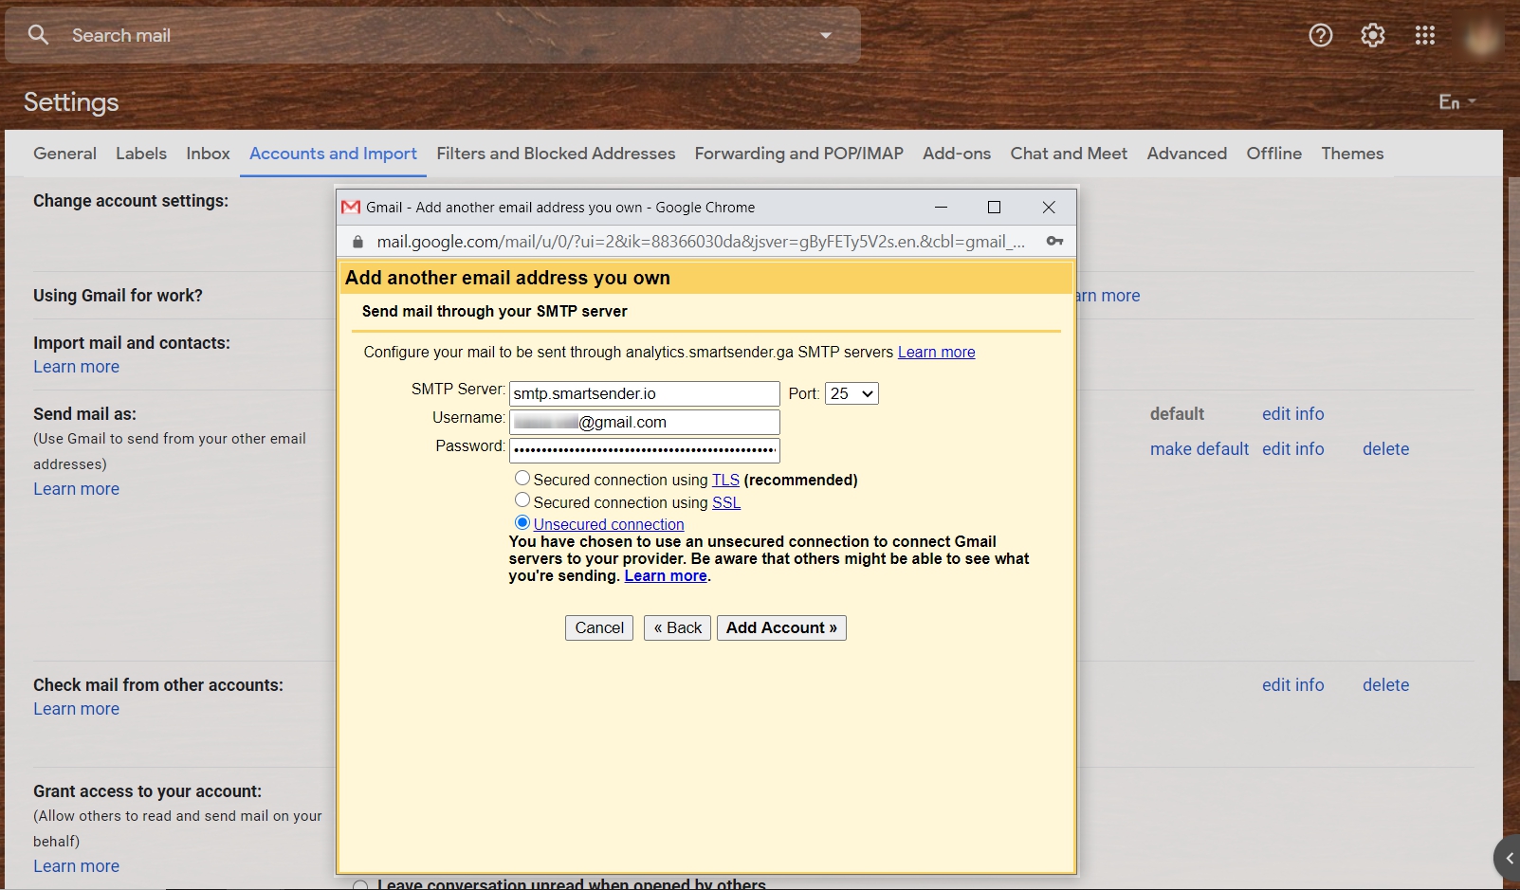
Task: Click the « Back button
Action: [677, 627]
